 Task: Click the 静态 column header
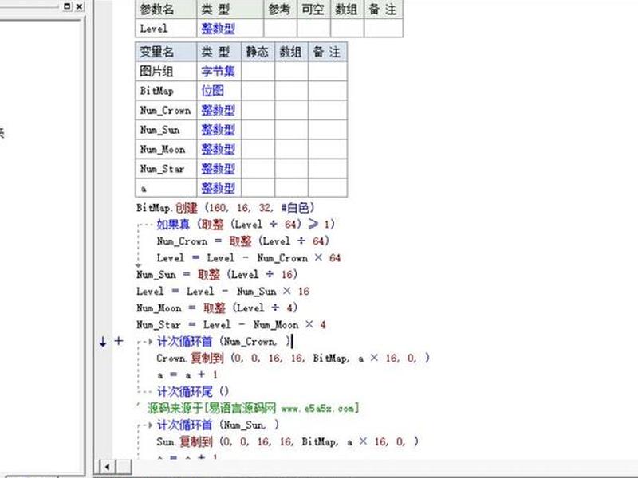pyautogui.click(x=258, y=52)
